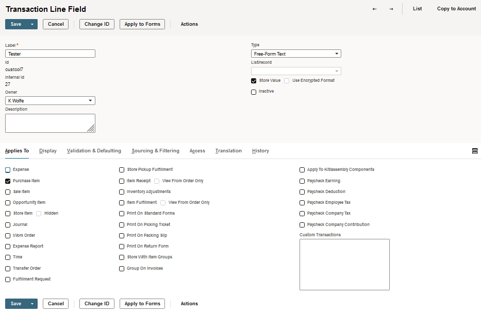Check the Paycheck Earning checkbox
Viewport: 481px width, 314px height.
[302, 181]
